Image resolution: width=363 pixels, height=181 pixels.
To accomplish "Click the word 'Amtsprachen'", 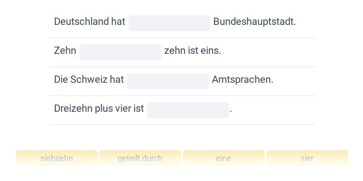I will click(x=242, y=80).
